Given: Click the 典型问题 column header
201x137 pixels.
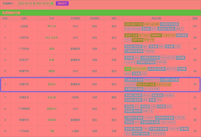Looking at the screenshot, I should pyautogui.click(x=156, y=18).
